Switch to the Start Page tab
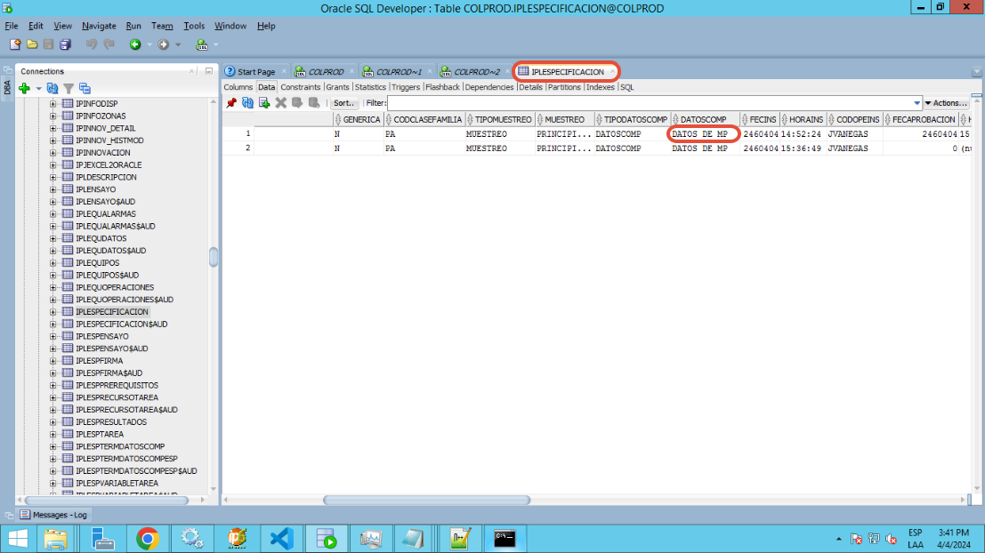This screenshot has width=985, height=553. click(x=255, y=71)
